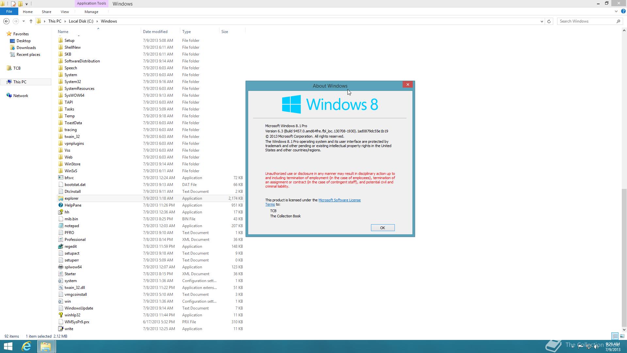Select Desktop in Favorites
Viewport: 627px width, 353px height.
point(24,41)
